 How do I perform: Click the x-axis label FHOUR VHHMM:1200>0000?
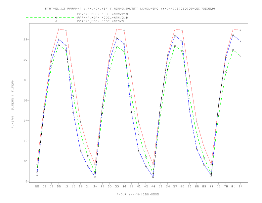tap(138, 194)
